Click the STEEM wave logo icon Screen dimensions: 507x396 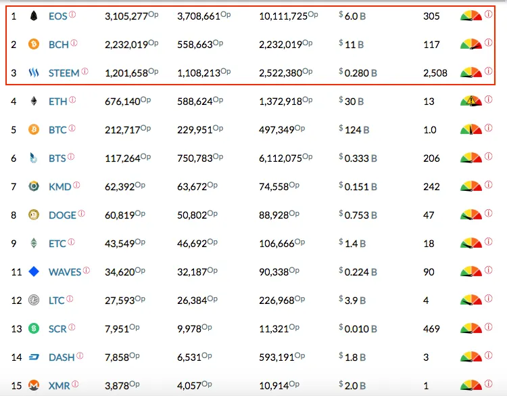pos(34,72)
